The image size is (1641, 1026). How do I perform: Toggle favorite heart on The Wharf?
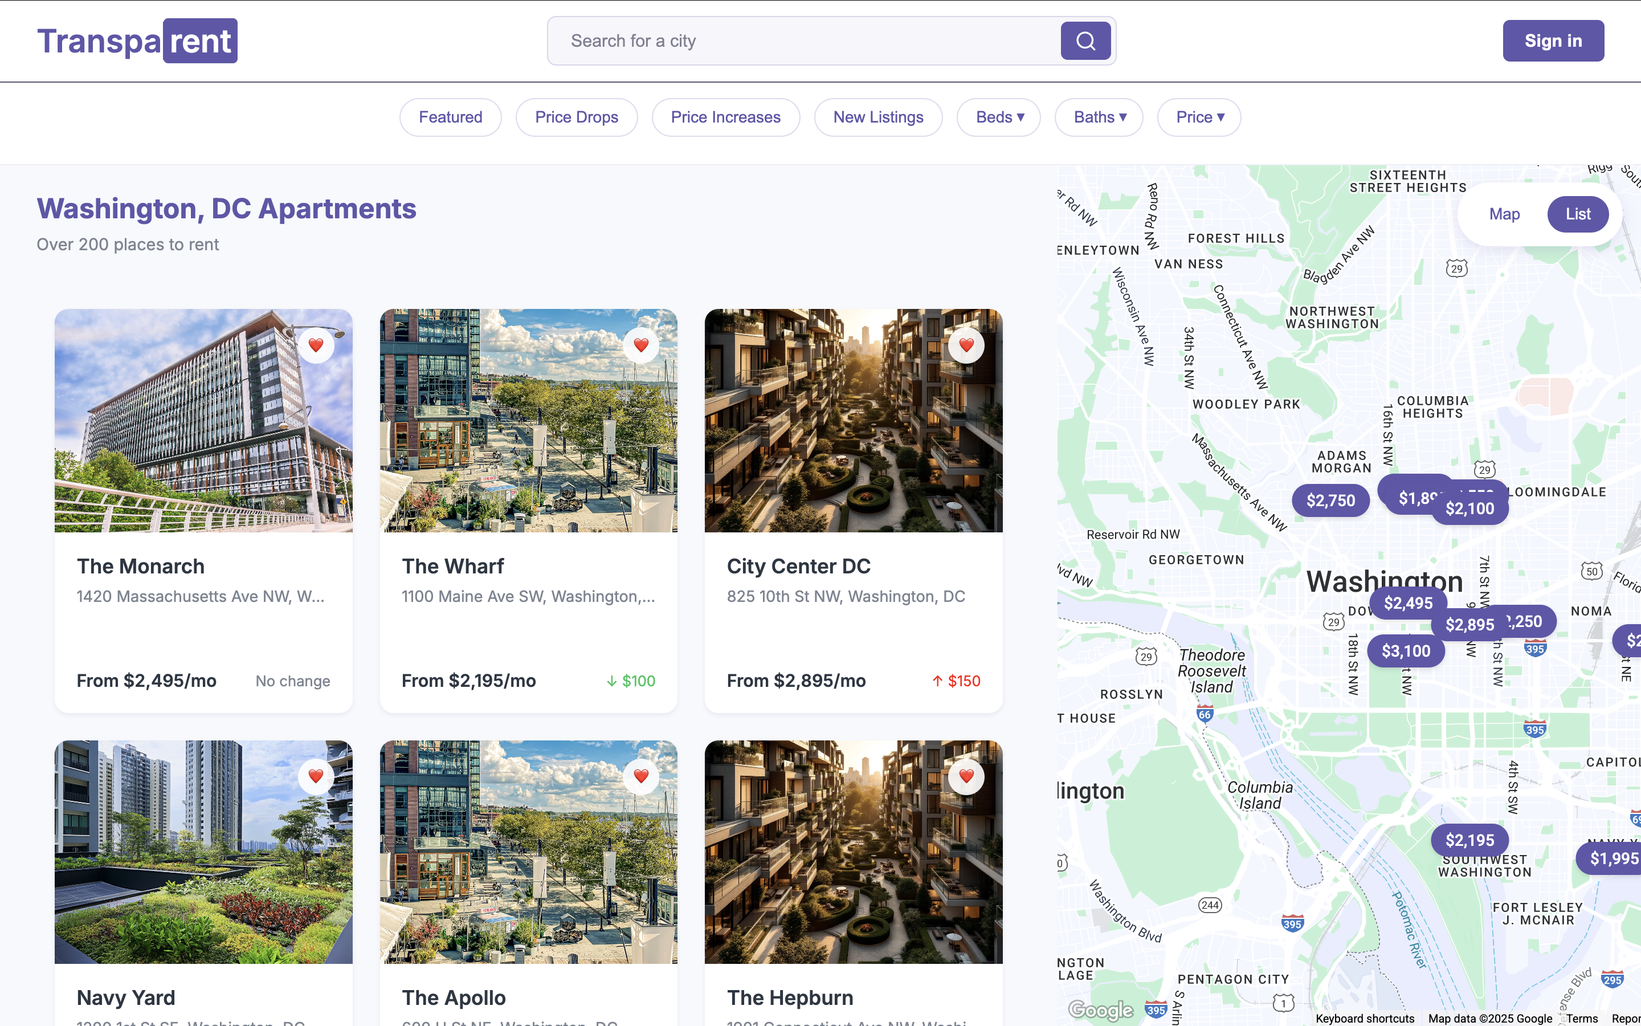641,345
